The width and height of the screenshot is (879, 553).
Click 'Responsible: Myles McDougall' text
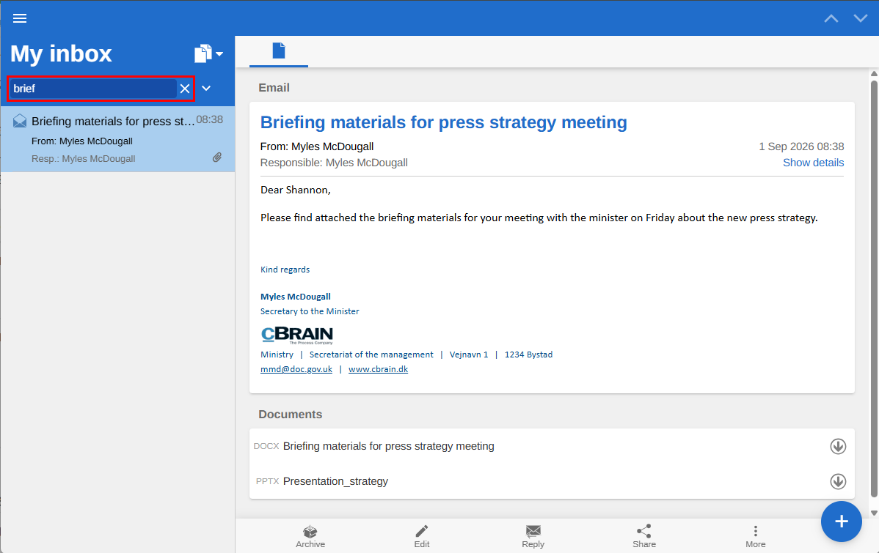[x=334, y=163]
